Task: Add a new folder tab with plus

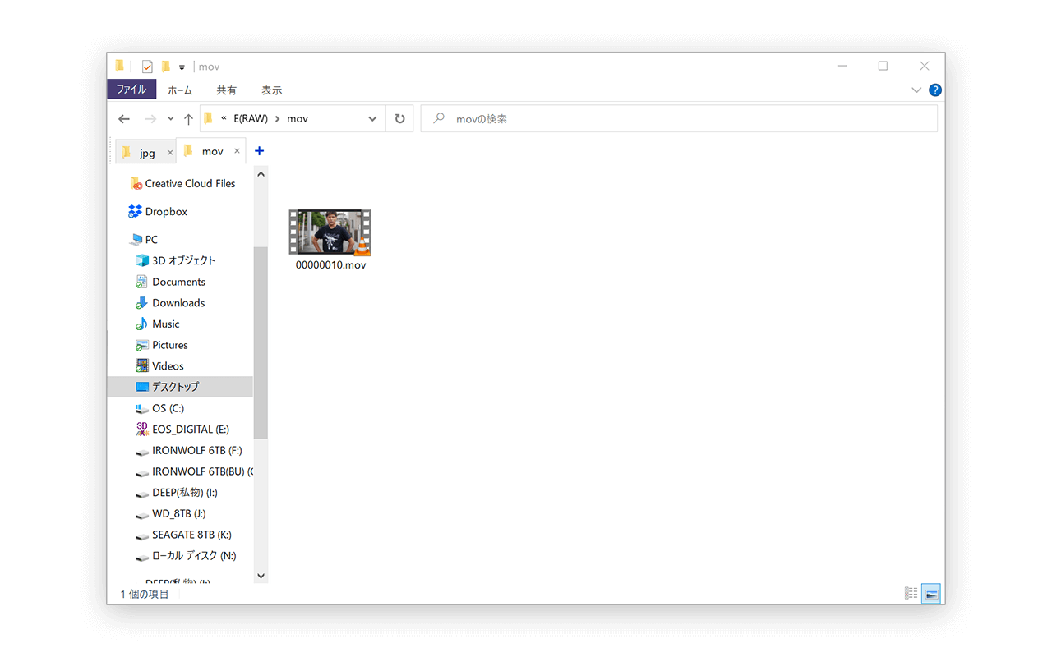Action: pyautogui.click(x=259, y=151)
